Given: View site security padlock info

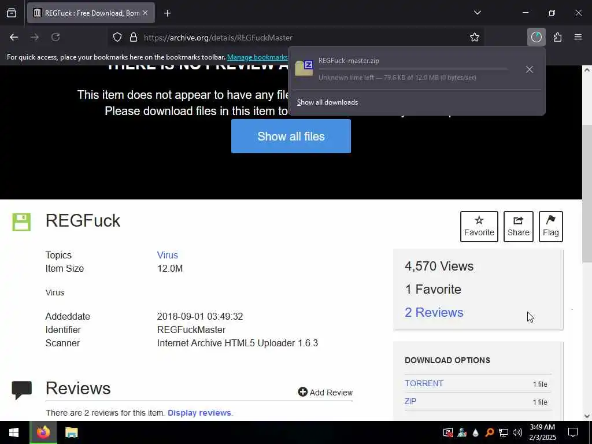Looking at the screenshot, I should coord(134,38).
